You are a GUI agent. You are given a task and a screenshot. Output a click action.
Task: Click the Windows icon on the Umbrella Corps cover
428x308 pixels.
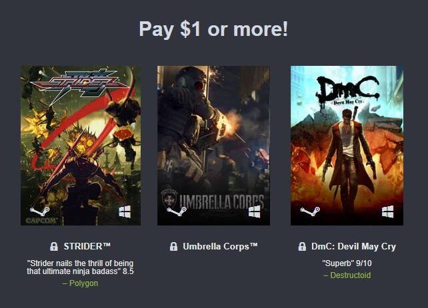tap(255, 212)
